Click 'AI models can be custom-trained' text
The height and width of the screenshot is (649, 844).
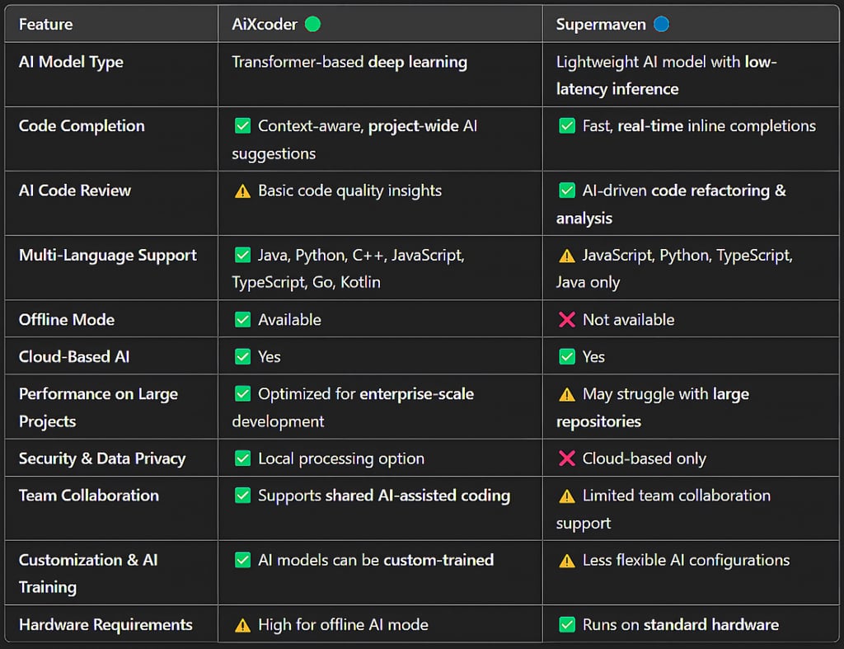pyautogui.click(x=376, y=560)
